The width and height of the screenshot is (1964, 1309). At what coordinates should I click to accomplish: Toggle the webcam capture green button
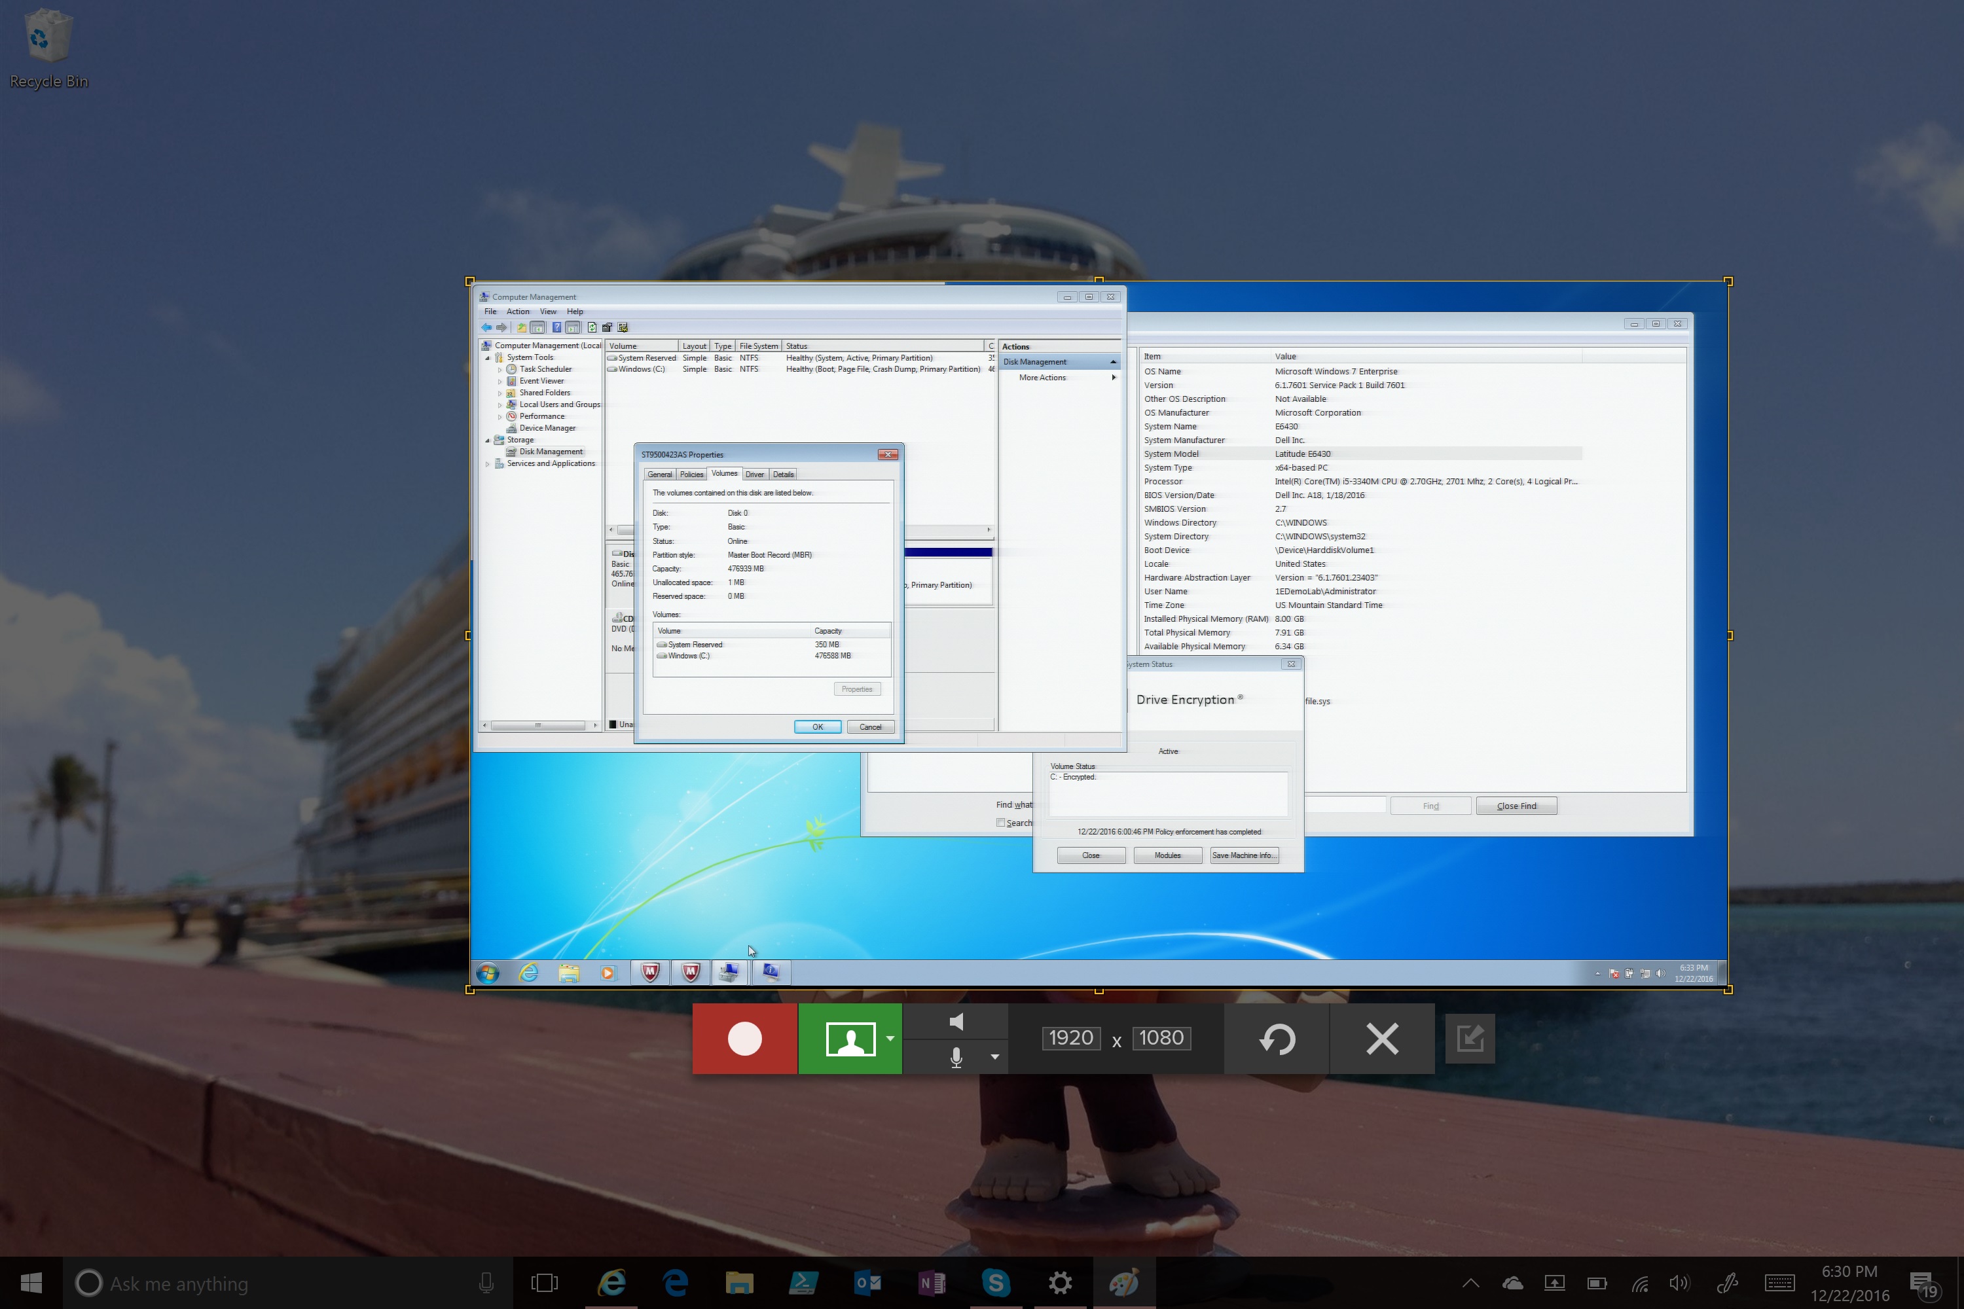click(x=849, y=1039)
